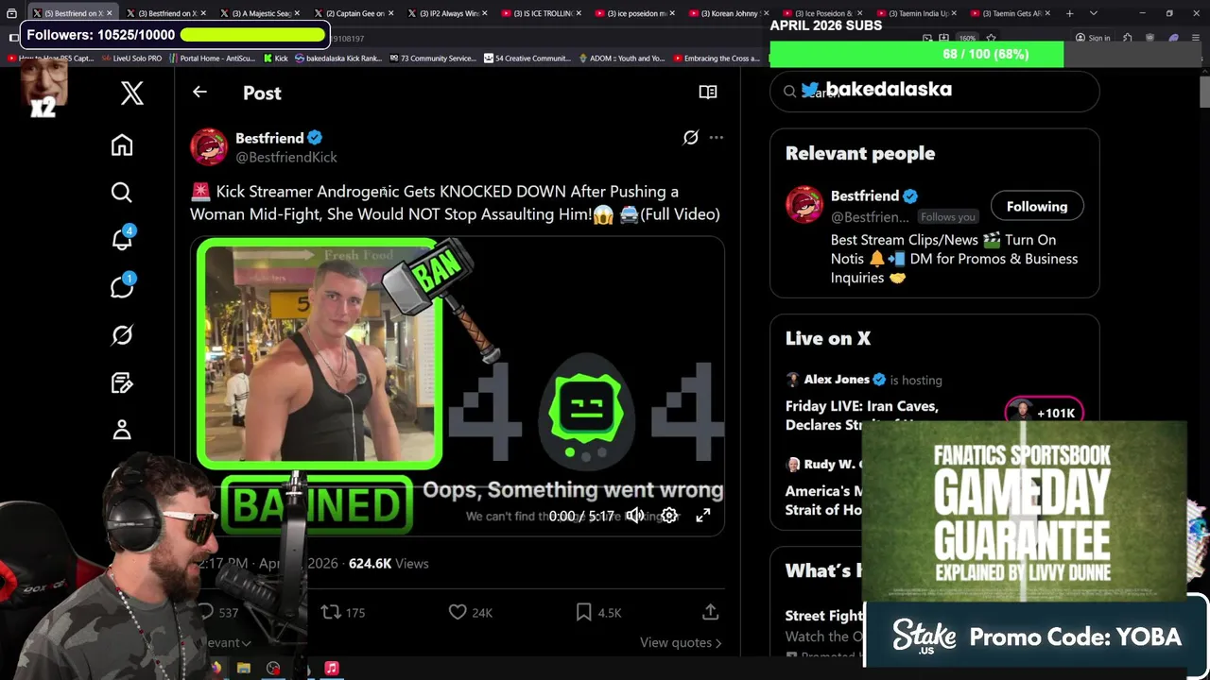The width and height of the screenshot is (1210, 680).
Task: Open the Profile icon in sidebar
Action: click(x=122, y=430)
